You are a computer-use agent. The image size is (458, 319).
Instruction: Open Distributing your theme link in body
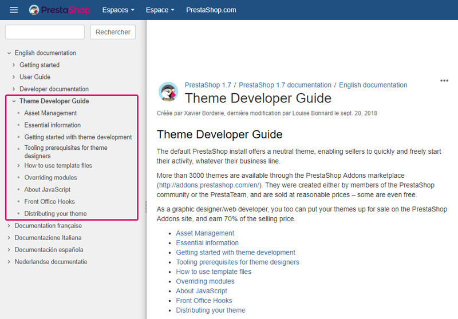pyautogui.click(x=211, y=310)
